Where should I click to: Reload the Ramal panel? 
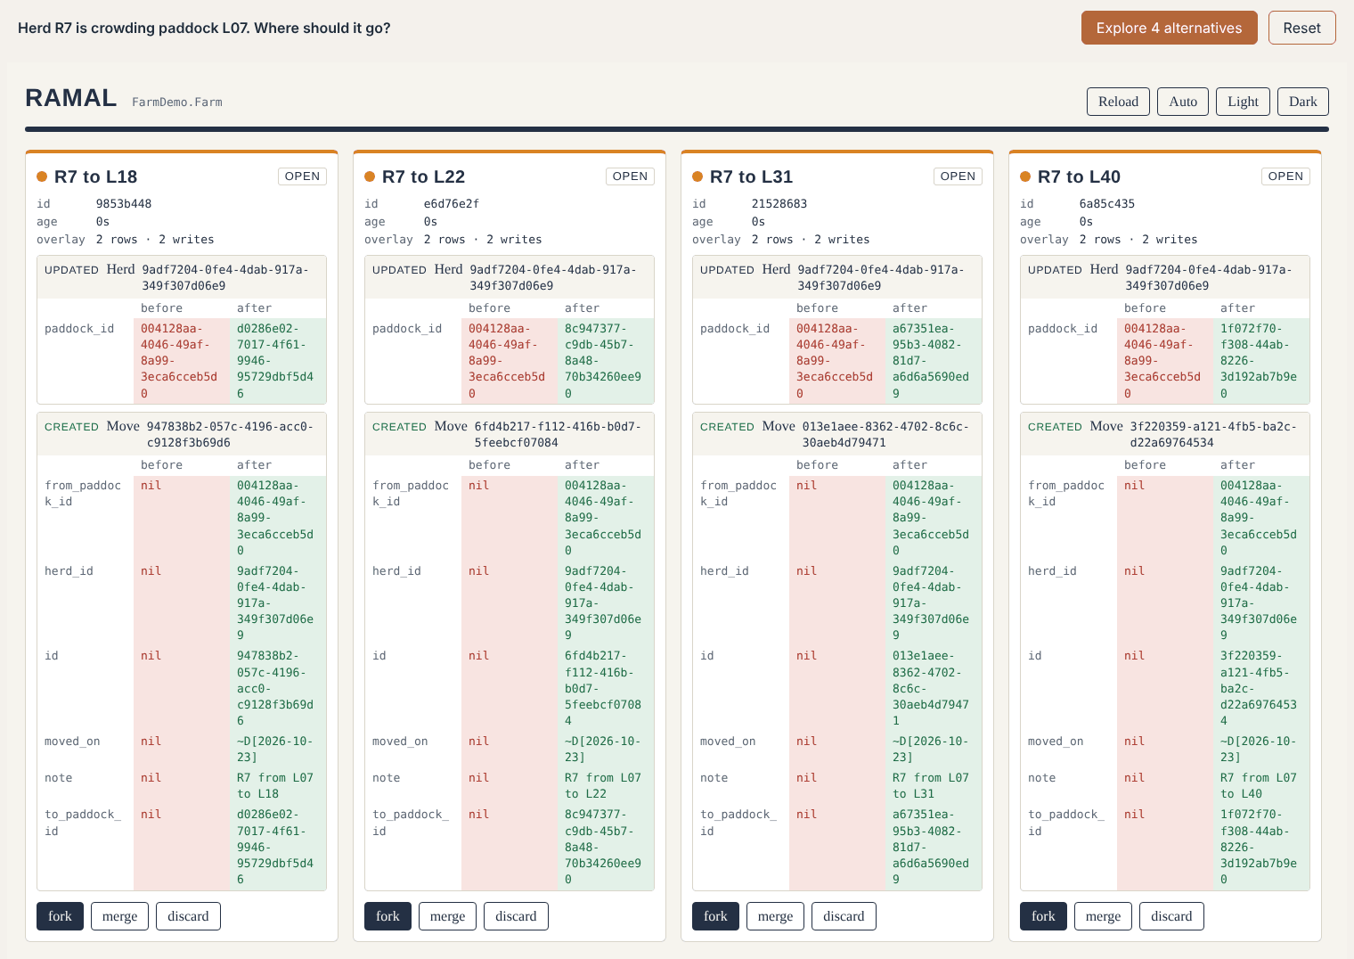pyautogui.click(x=1118, y=102)
